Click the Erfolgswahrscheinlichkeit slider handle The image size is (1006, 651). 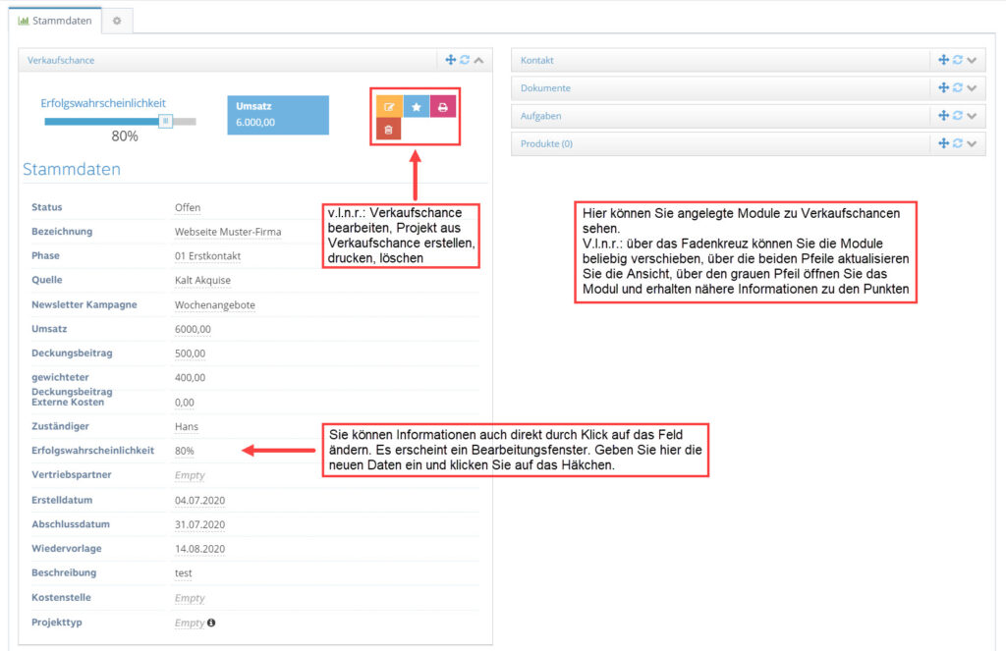point(165,121)
